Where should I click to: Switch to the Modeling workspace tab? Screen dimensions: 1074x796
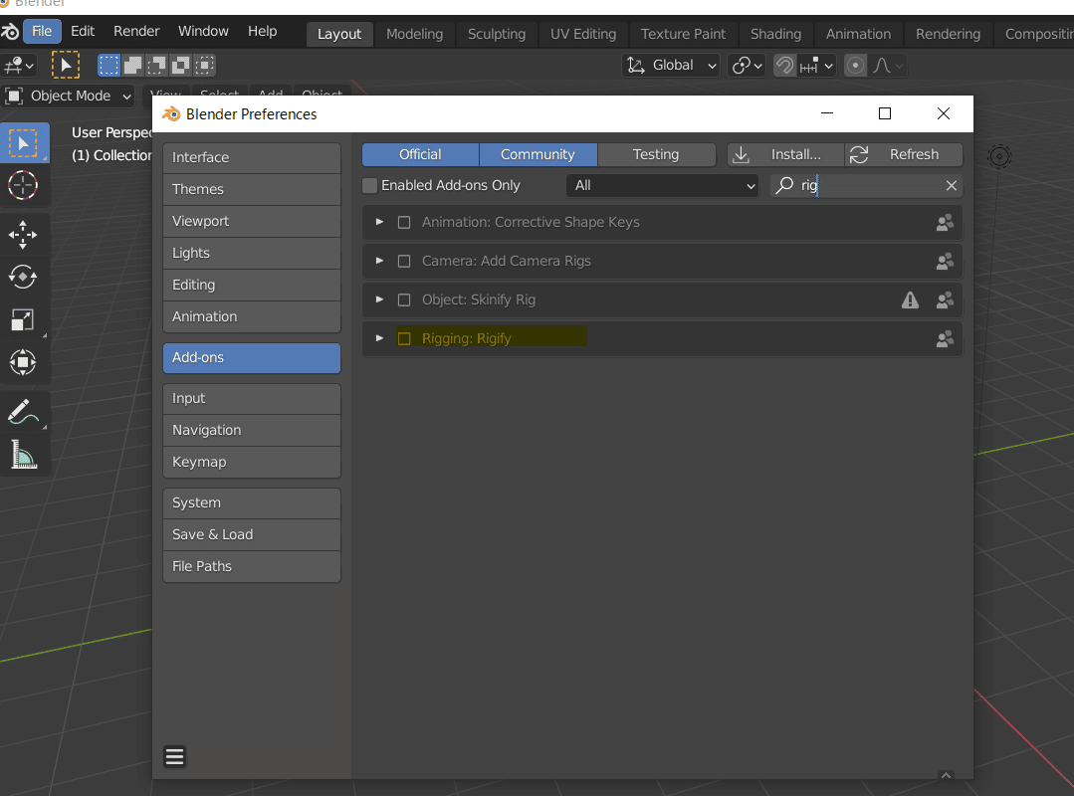[414, 34]
